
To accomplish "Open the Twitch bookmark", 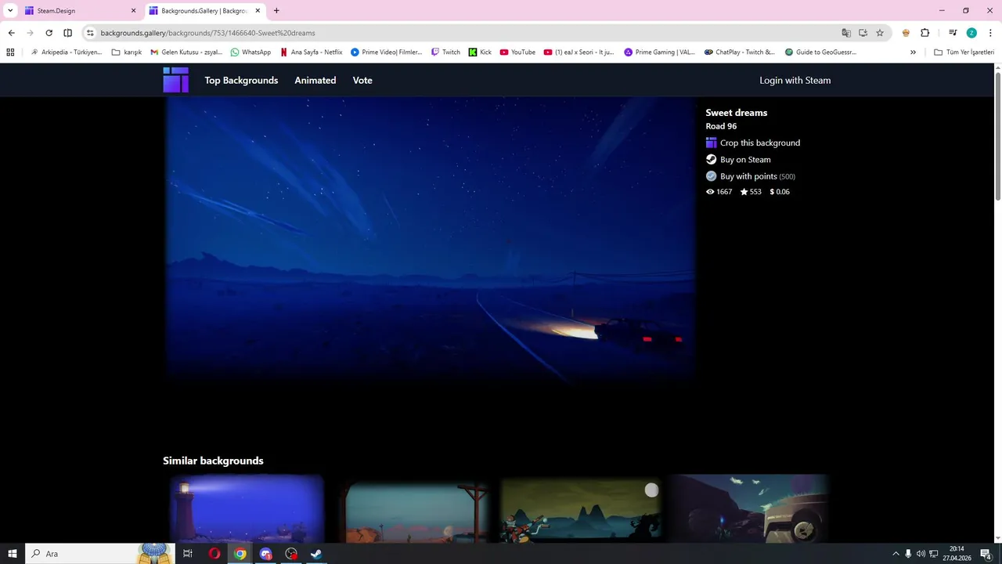I will pos(445,52).
